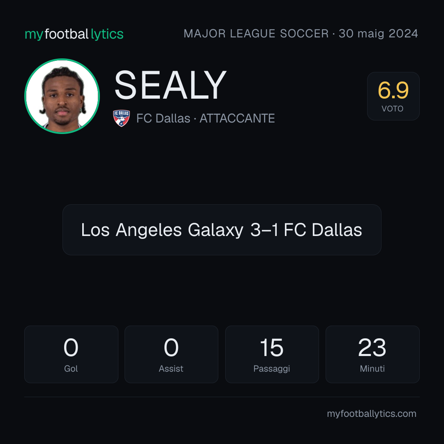Click the FC Dallas team name text
Screen dimensions: 444x444
(163, 118)
